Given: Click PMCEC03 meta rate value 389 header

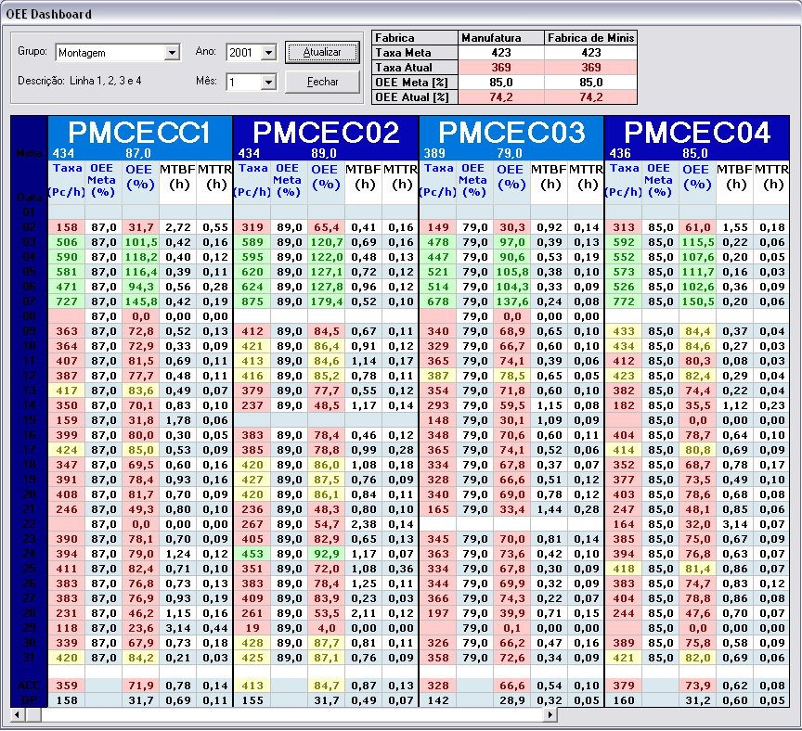Looking at the screenshot, I should [x=434, y=153].
